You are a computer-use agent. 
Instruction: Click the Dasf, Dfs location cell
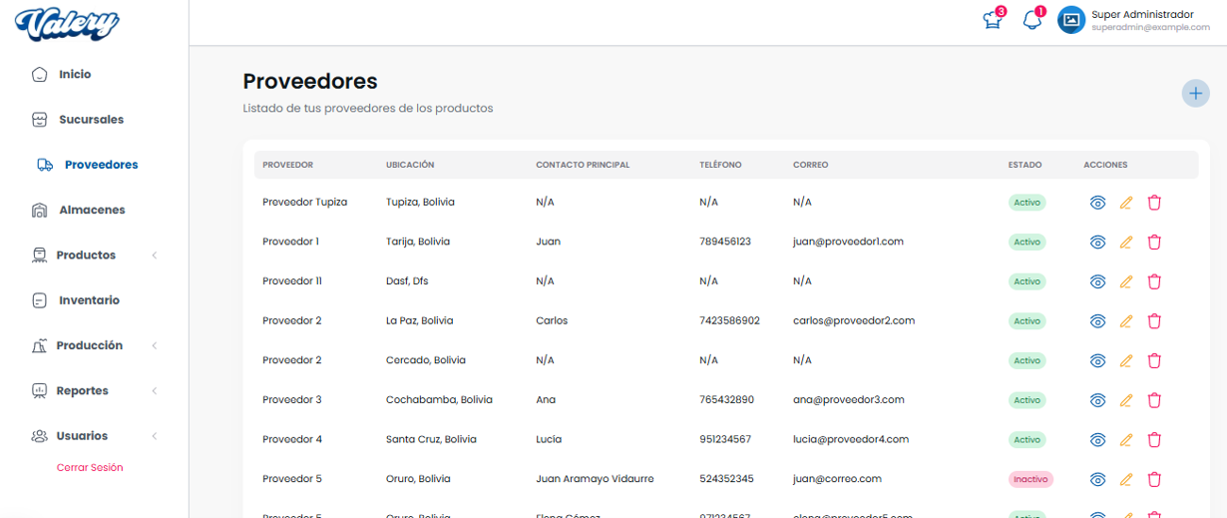coord(407,281)
